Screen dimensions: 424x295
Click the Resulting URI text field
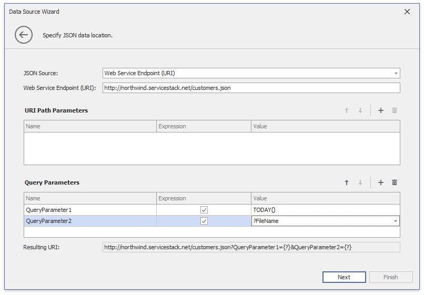pos(251,247)
